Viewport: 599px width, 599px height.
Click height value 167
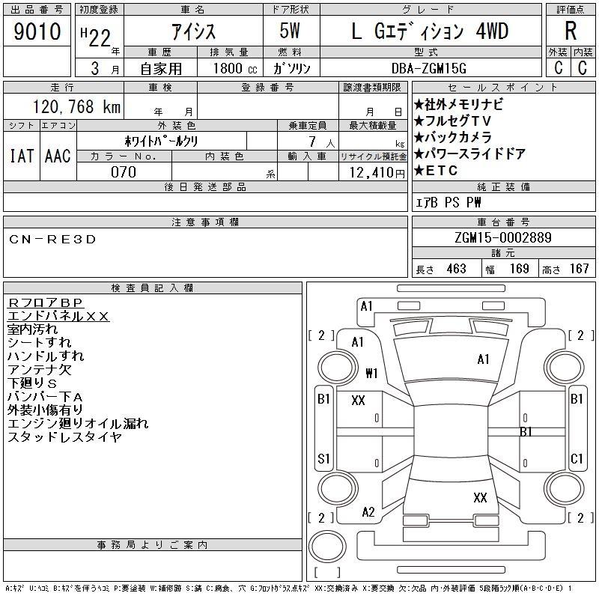point(579,269)
